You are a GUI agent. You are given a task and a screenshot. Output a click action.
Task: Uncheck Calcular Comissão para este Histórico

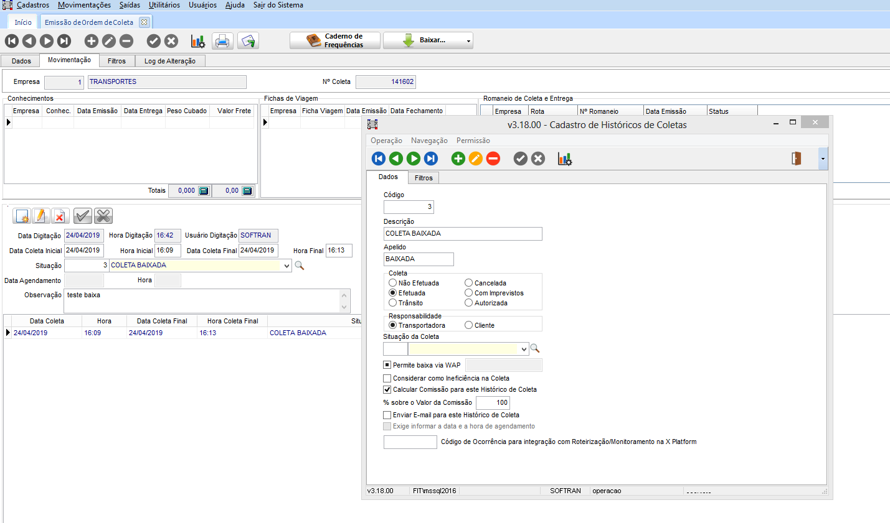click(x=387, y=389)
